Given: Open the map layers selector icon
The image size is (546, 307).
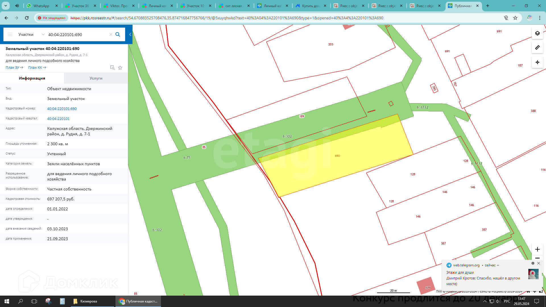Looking at the screenshot, I should click(537, 33).
